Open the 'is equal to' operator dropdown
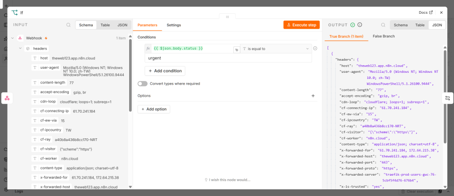Screen dimensions: 454x196 pos(276,49)
